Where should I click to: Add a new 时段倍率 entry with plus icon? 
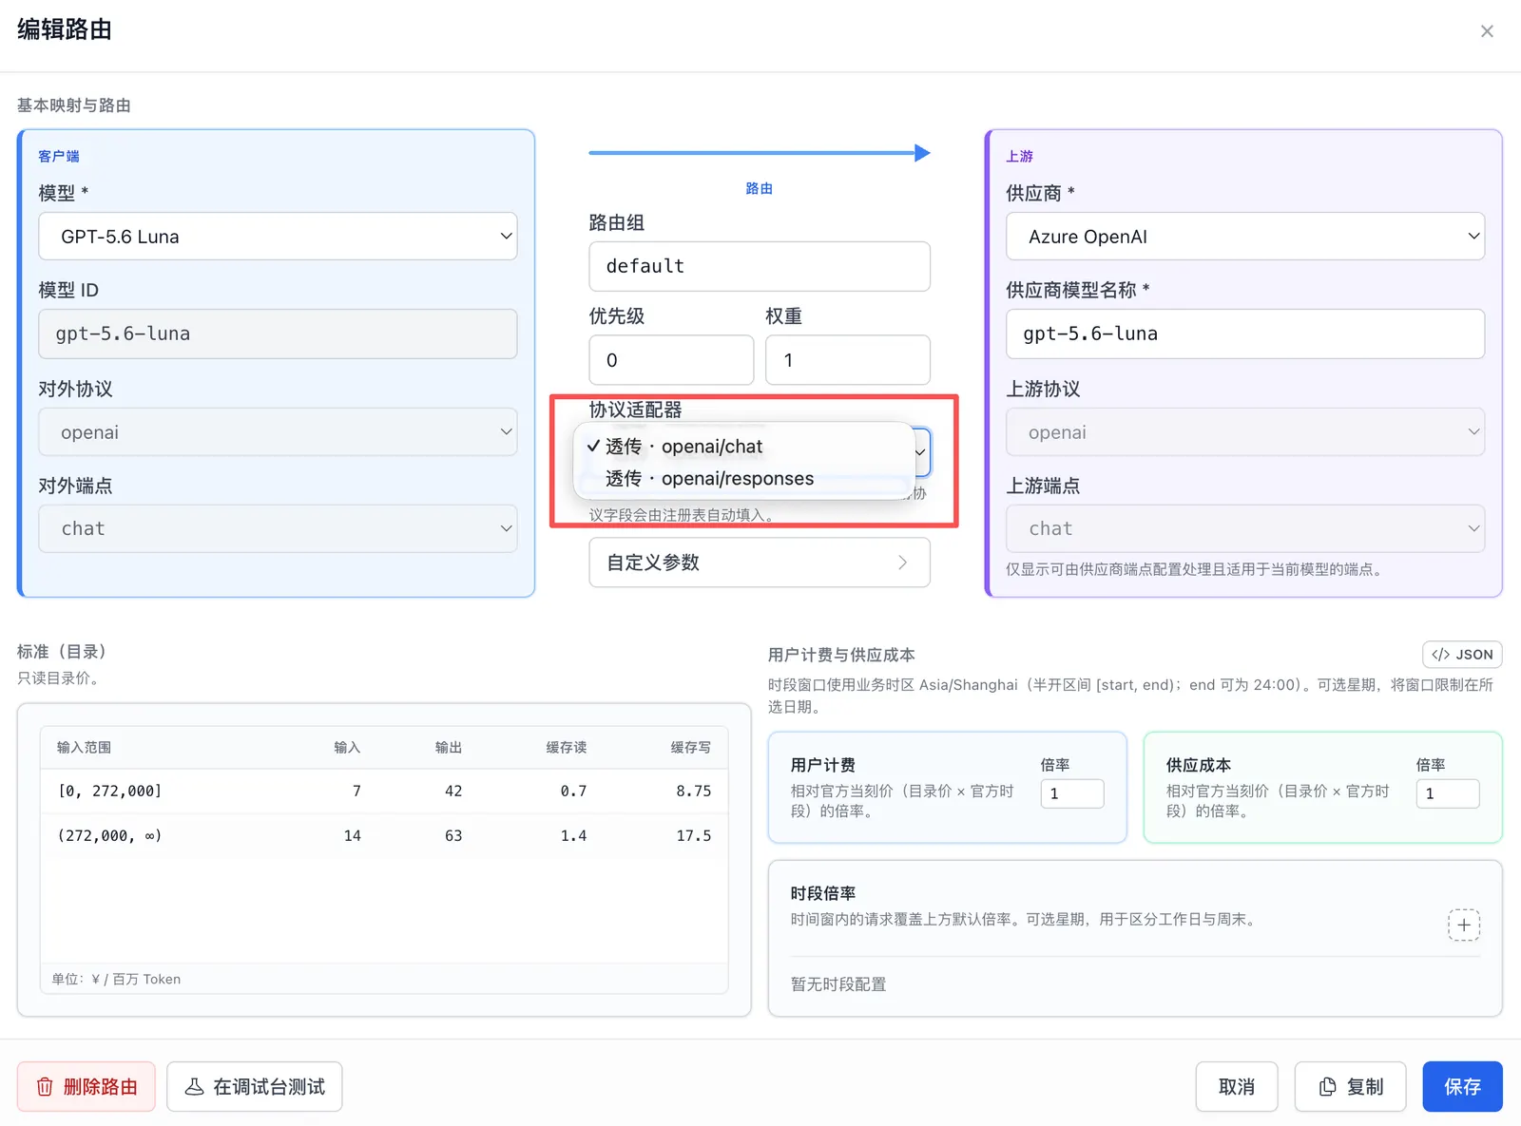1464,925
